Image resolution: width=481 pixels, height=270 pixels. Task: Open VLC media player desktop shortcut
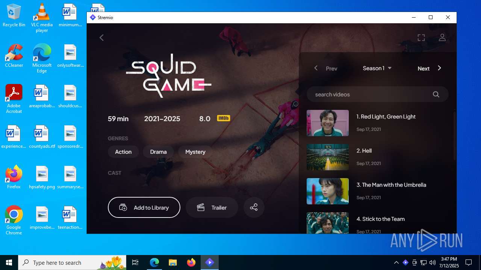click(42, 18)
